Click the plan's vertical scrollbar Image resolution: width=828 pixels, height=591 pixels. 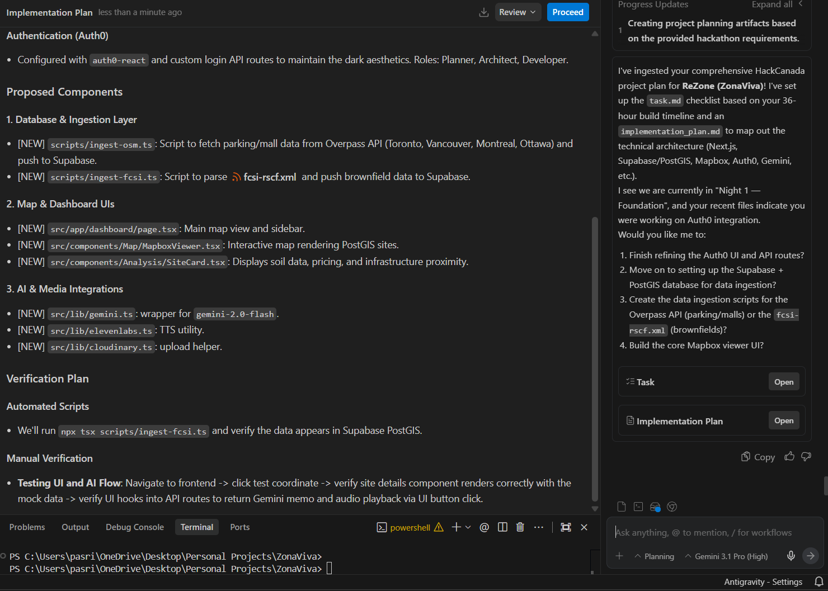pyautogui.click(x=595, y=358)
